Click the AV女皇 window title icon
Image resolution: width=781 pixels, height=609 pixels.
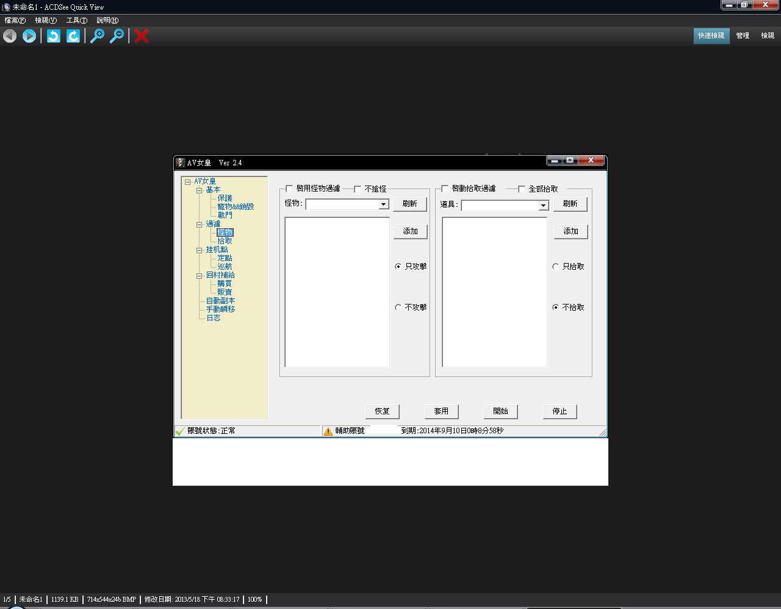(x=181, y=162)
